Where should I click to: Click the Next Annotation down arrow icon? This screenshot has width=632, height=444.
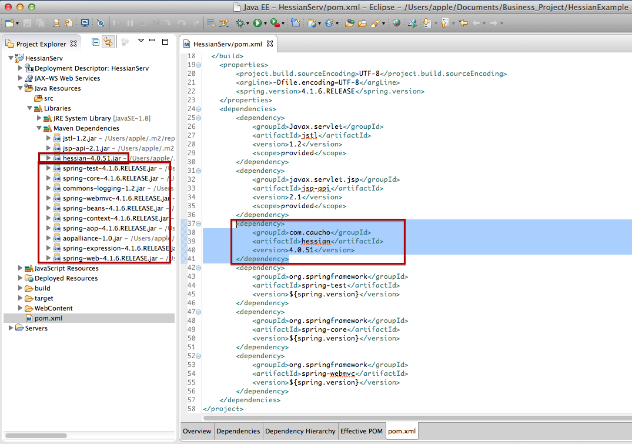click(427, 23)
